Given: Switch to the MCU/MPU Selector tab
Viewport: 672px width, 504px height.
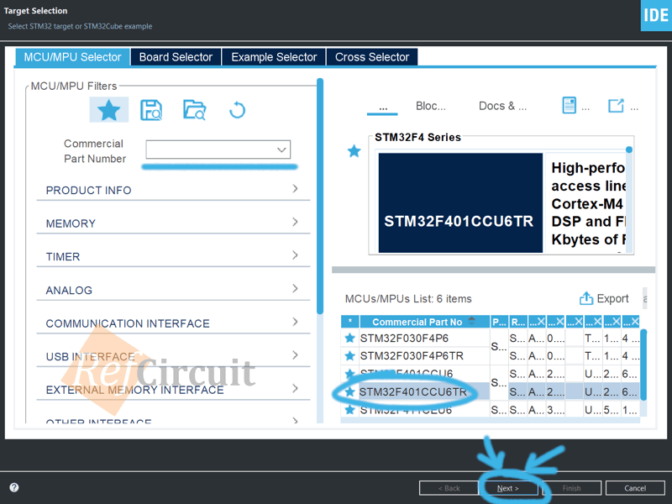Looking at the screenshot, I should [x=72, y=57].
